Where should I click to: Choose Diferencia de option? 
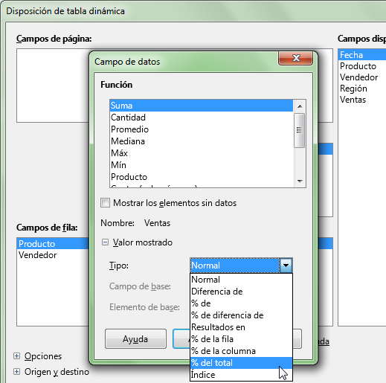pos(241,292)
